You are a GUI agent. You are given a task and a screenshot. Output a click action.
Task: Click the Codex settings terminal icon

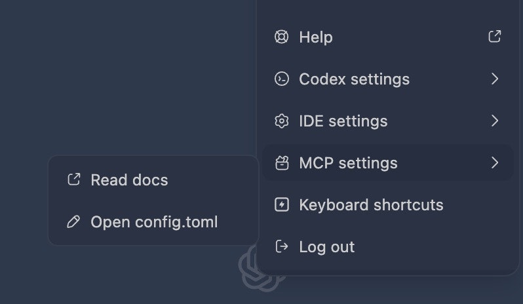tap(281, 79)
